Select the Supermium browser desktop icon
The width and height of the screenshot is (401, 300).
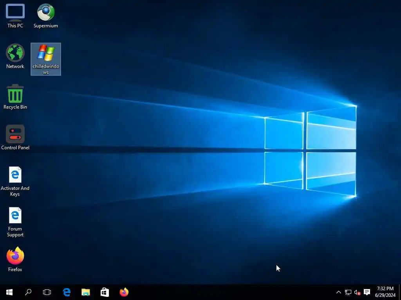pyautogui.click(x=46, y=16)
